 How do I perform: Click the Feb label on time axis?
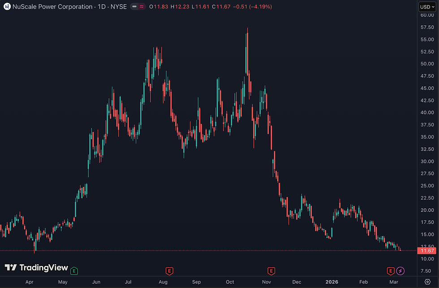363,282
